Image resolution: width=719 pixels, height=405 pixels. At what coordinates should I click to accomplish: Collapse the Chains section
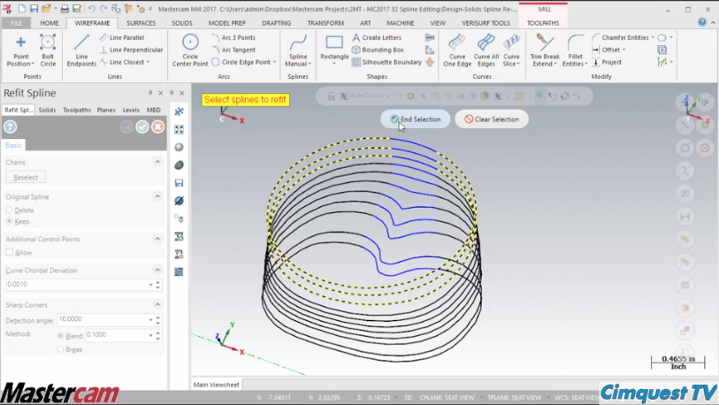click(x=157, y=162)
